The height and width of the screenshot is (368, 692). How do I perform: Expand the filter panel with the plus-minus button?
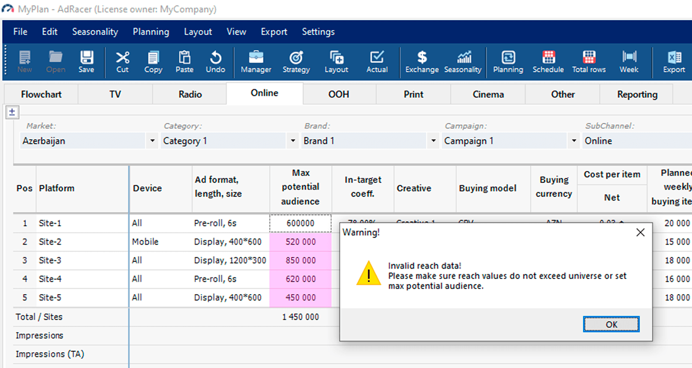pos(12,112)
